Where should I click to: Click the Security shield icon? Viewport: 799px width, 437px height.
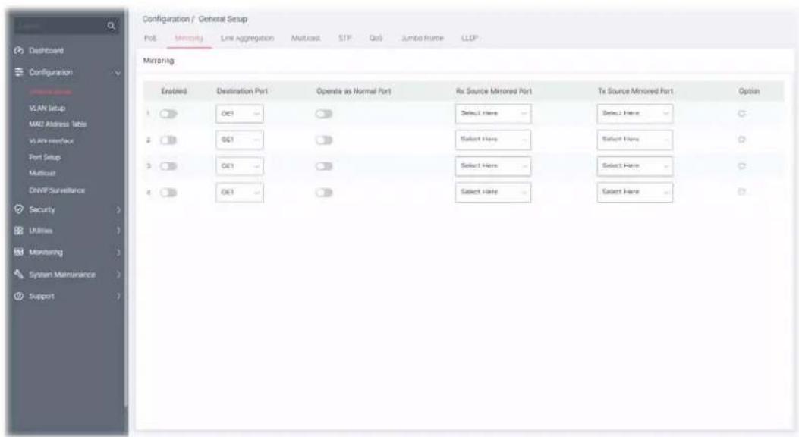pos(19,209)
